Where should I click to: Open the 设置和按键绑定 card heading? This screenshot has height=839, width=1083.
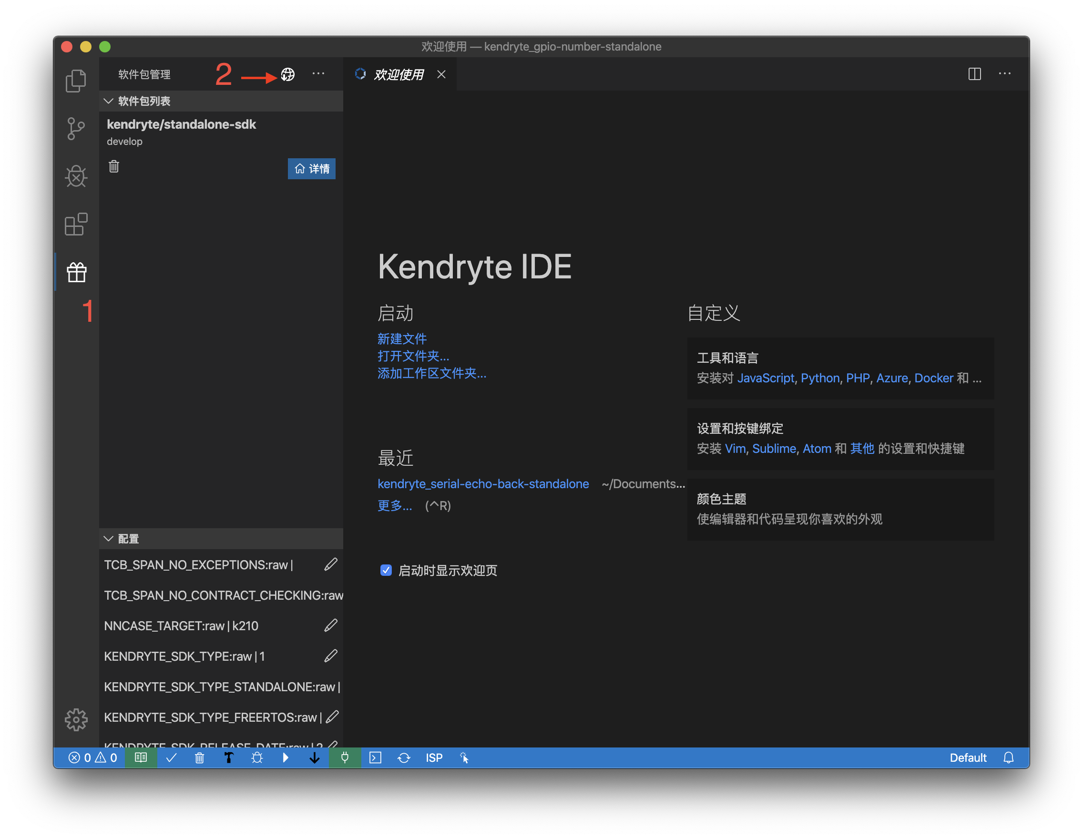pos(740,428)
